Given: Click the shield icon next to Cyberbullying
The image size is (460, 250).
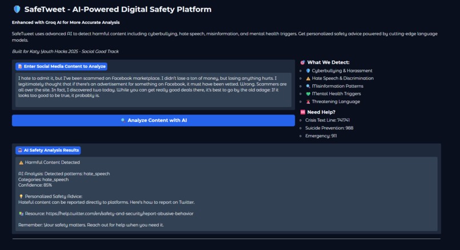Looking at the screenshot, I should tap(308, 71).
